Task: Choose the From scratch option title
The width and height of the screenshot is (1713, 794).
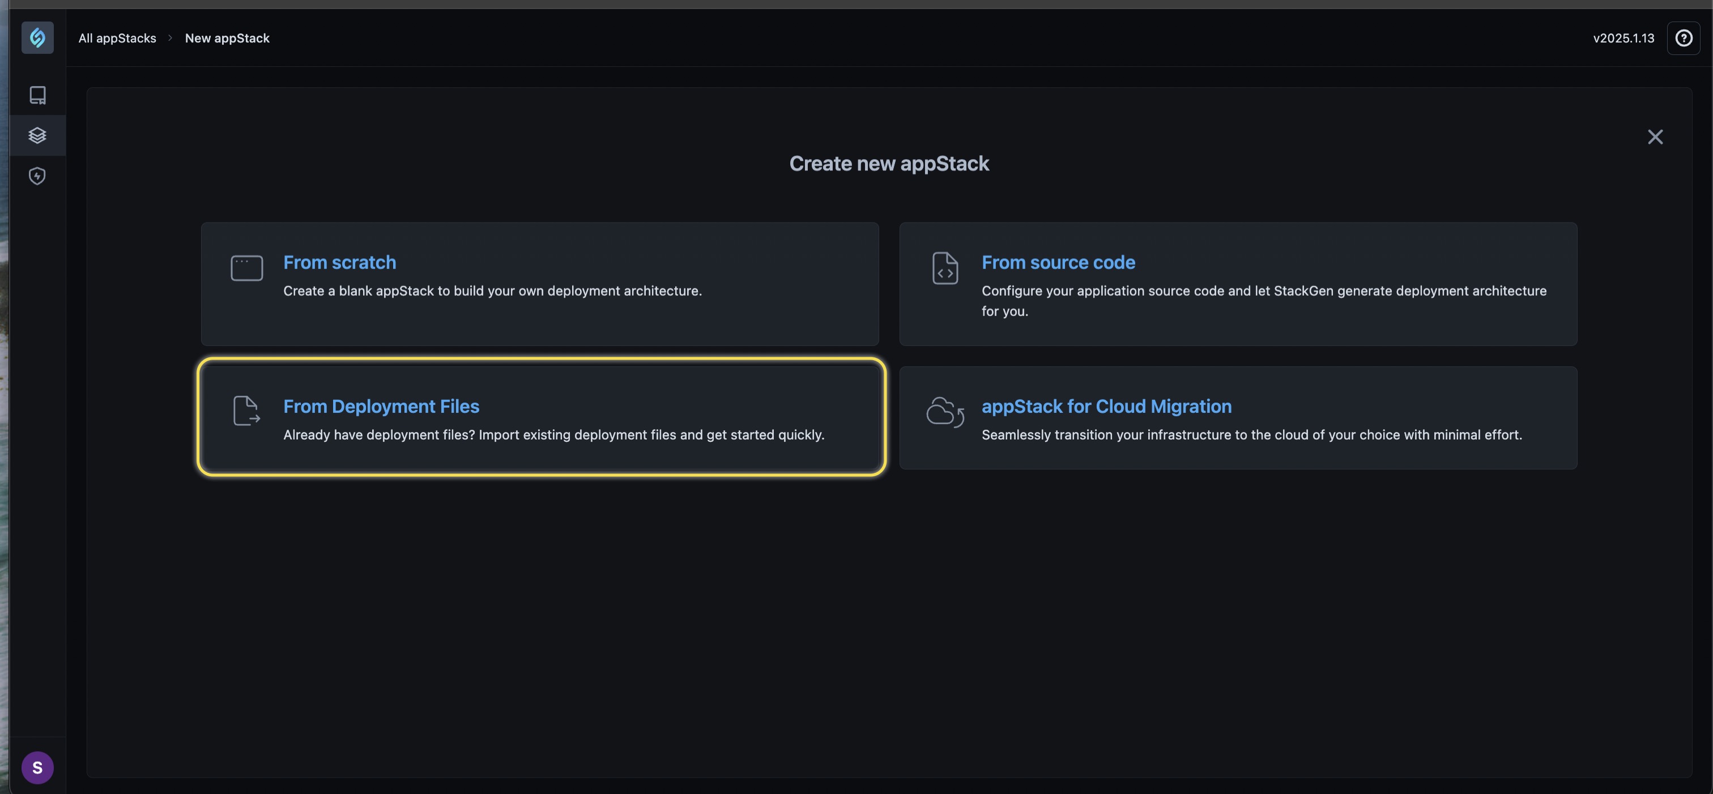Action: pyautogui.click(x=340, y=263)
